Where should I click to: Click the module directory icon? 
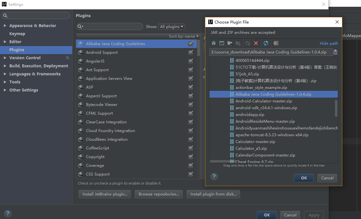238,43
